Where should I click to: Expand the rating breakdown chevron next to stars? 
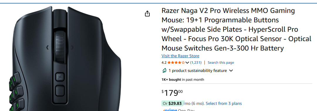[x=187, y=63]
